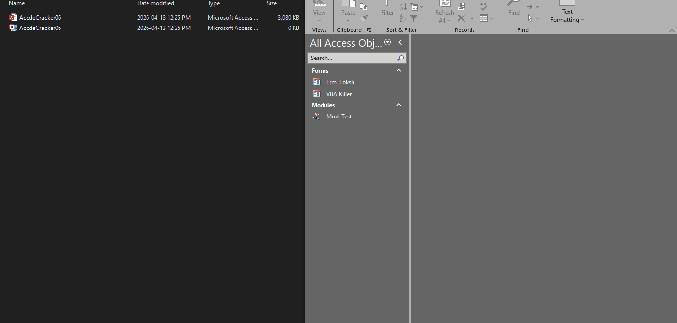This screenshot has height=323, width=677.
Task: Click the Spelling ABC check icon
Action: [x=484, y=6]
